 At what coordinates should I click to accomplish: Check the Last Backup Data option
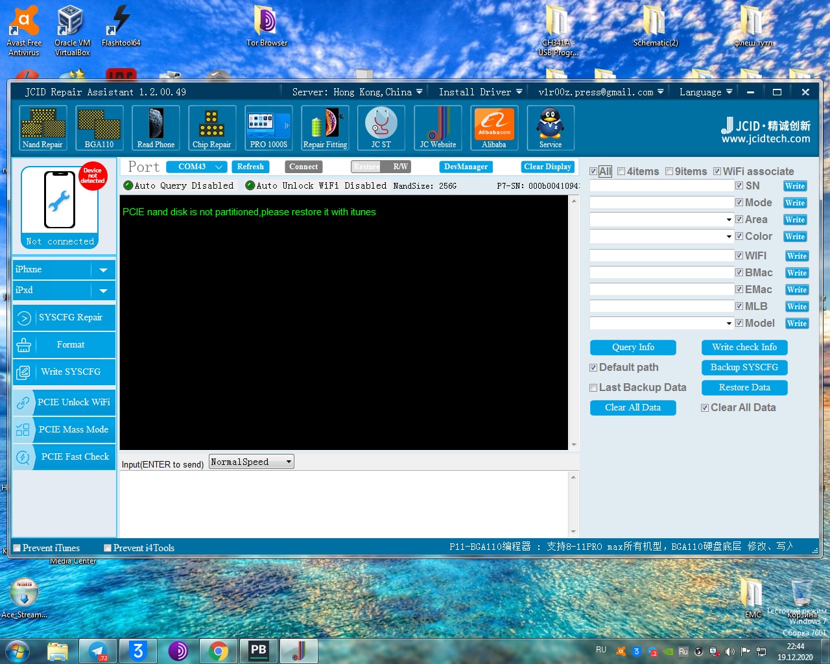pos(593,388)
